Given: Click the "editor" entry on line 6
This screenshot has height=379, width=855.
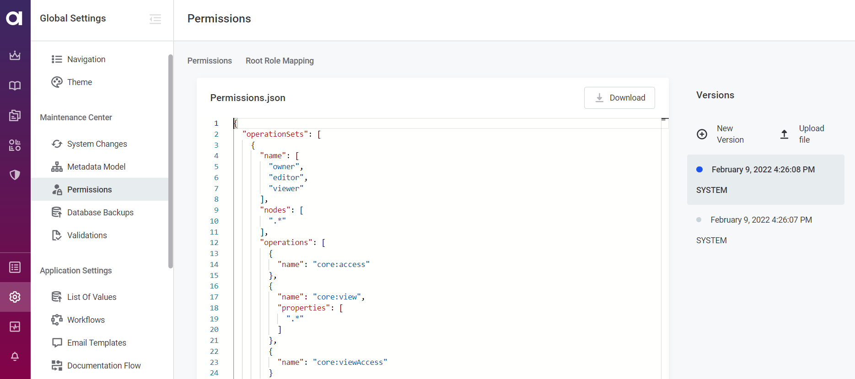Looking at the screenshot, I should coord(286,177).
